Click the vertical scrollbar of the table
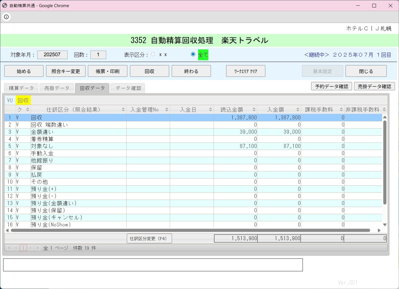This screenshot has width=399, height=289. [x=385, y=162]
